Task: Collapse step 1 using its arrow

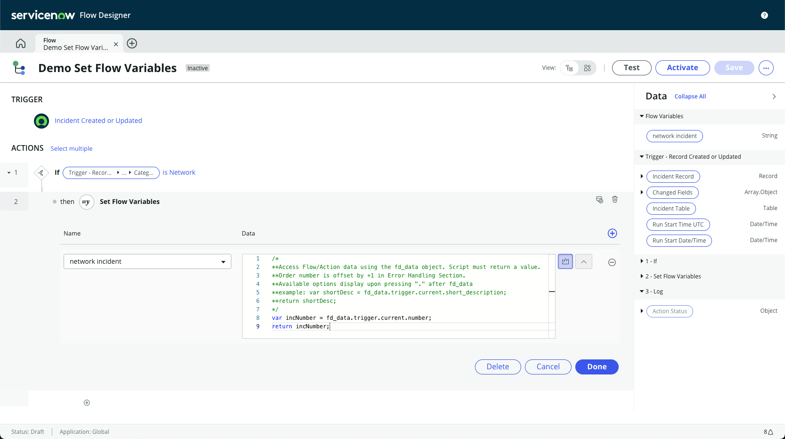Action: coord(9,173)
